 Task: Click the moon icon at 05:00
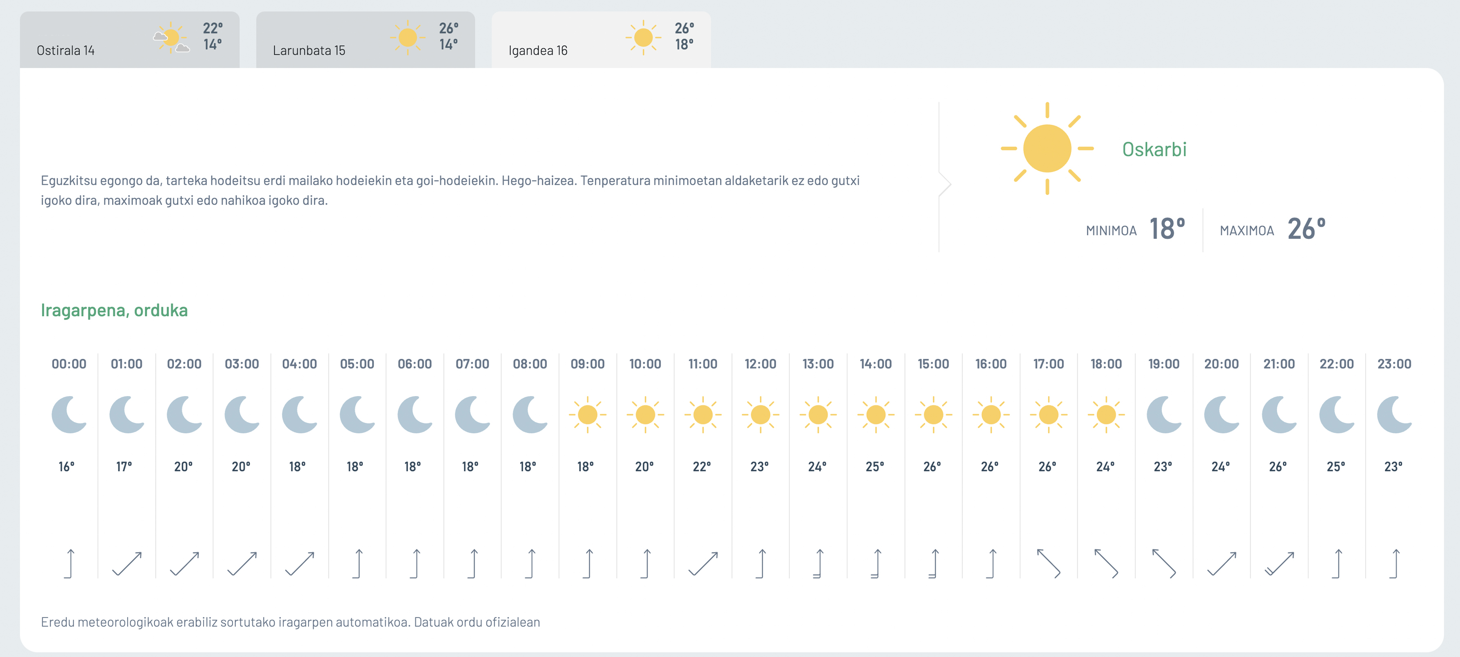(x=357, y=414)
